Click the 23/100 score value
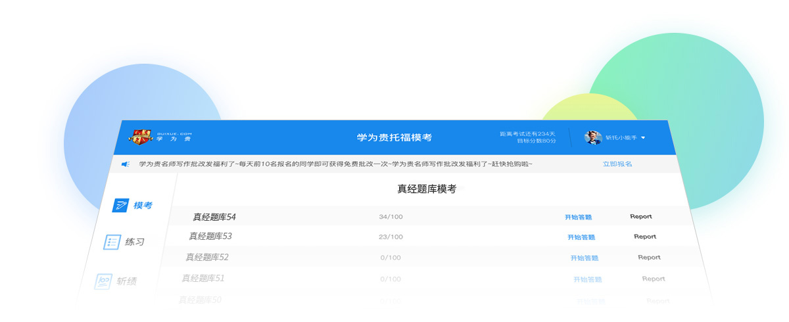The image size is (789, 322). coord(391,237)
